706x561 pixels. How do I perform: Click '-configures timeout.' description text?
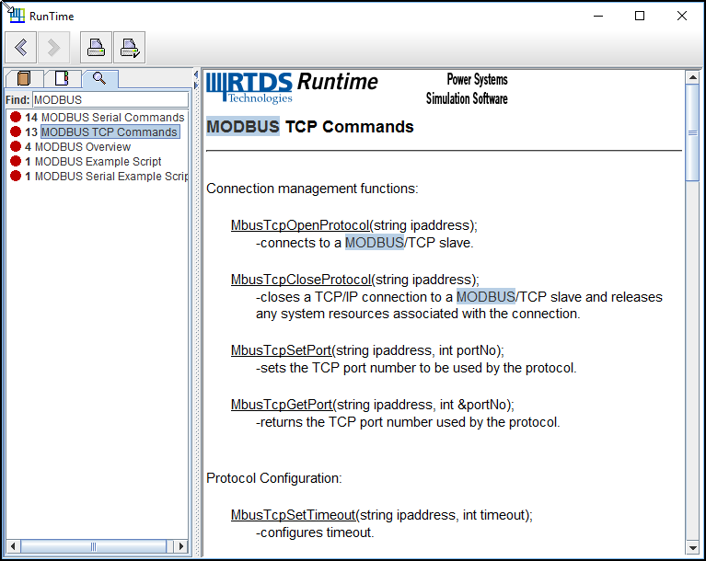point(315,532)
